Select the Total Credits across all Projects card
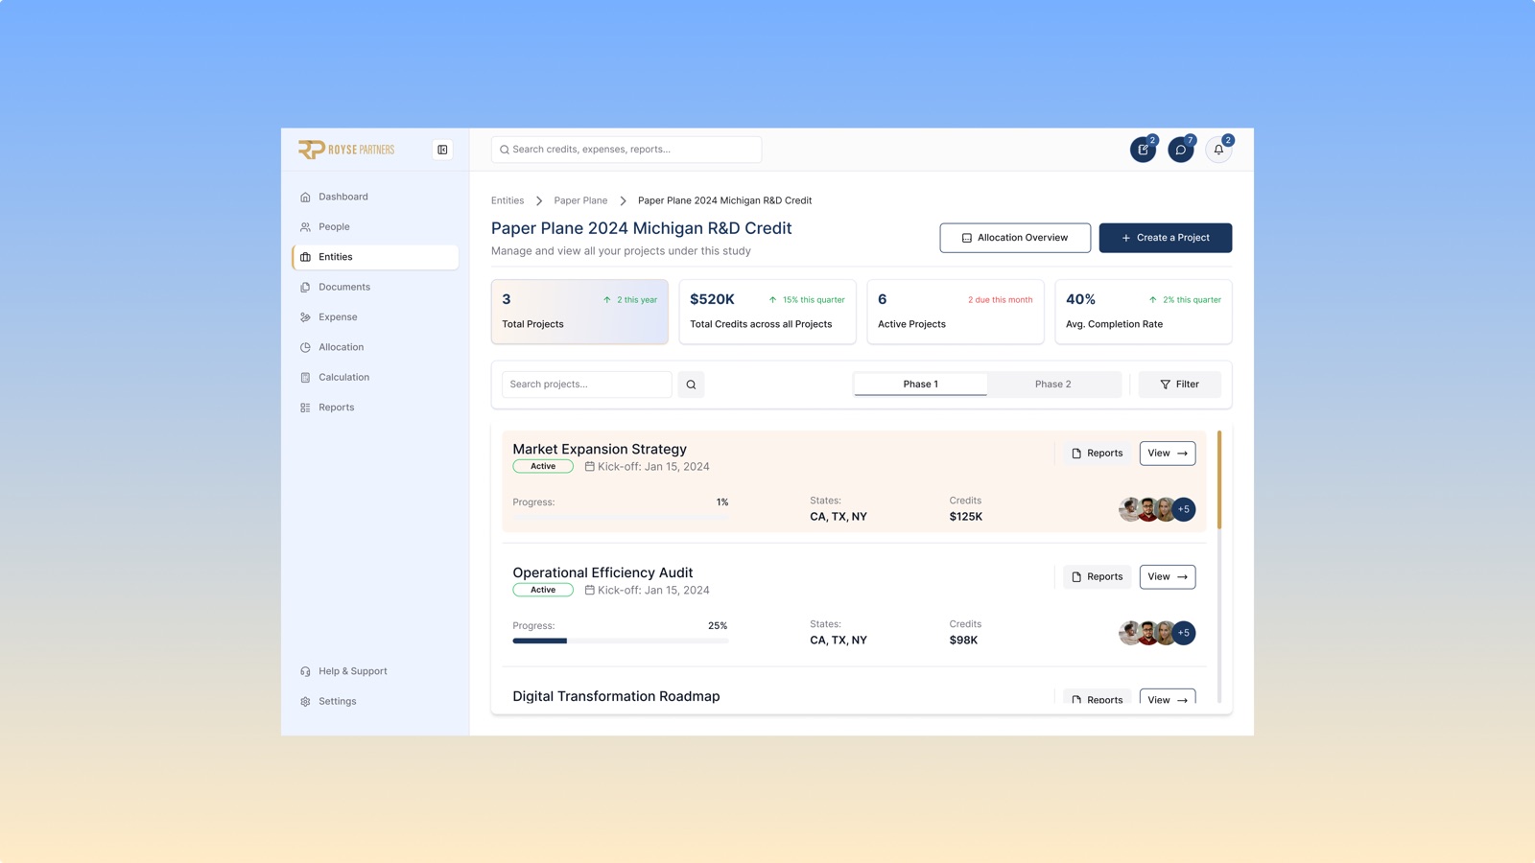Viewport: 1535px width, 863px height. click(x=767, y=312)
